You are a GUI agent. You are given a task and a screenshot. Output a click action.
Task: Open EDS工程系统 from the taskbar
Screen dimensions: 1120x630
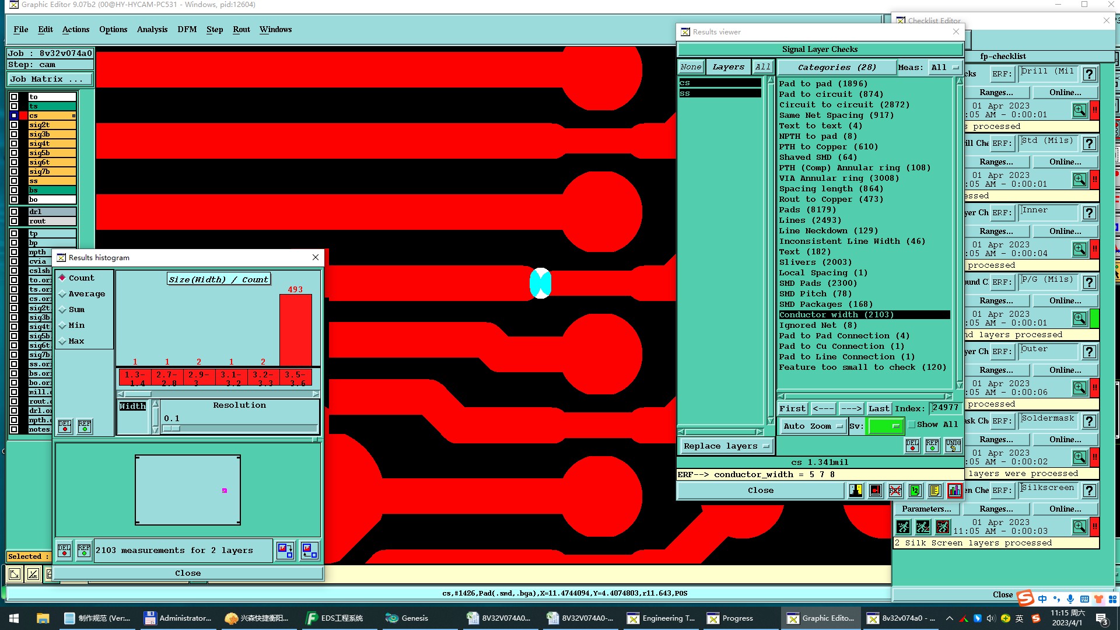click(335, 618)
